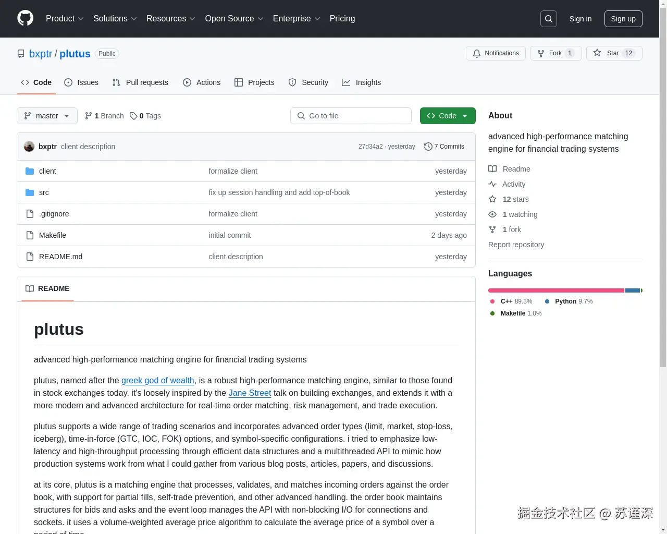Click the Actions play icon
667x534 pixels.
187,82
